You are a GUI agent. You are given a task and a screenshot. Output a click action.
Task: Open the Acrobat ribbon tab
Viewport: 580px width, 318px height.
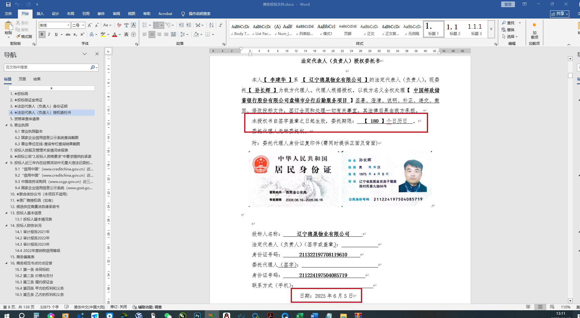click(x=165, y=14)
